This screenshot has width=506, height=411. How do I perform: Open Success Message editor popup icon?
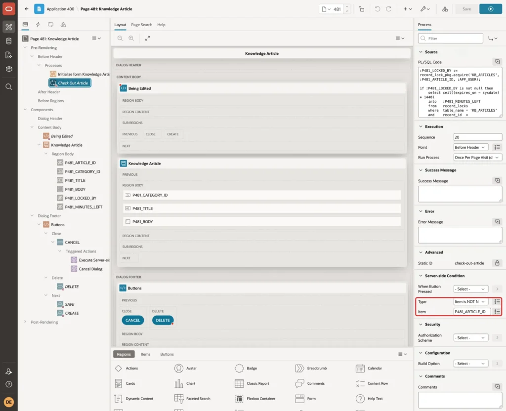coord(497,181)
